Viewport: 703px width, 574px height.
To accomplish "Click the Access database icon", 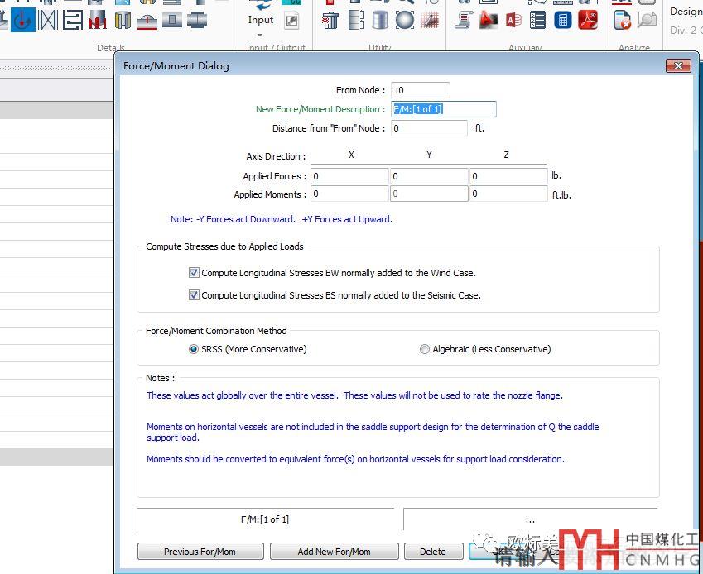I will 513,20.
